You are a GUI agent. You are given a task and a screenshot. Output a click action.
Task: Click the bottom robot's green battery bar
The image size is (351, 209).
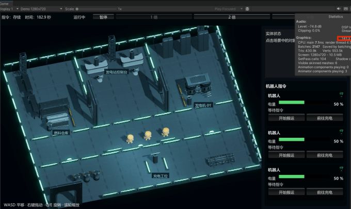pos(292,177)
